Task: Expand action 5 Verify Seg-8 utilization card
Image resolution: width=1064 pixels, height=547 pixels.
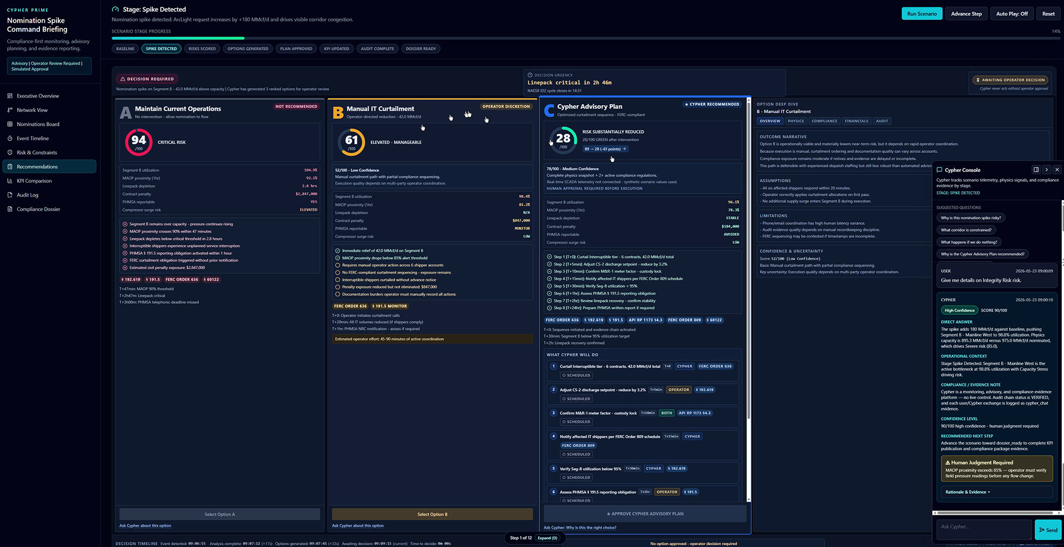Action: (643, 472)
